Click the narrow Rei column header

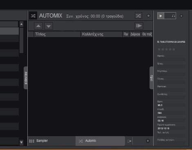[x=126, y=34]
